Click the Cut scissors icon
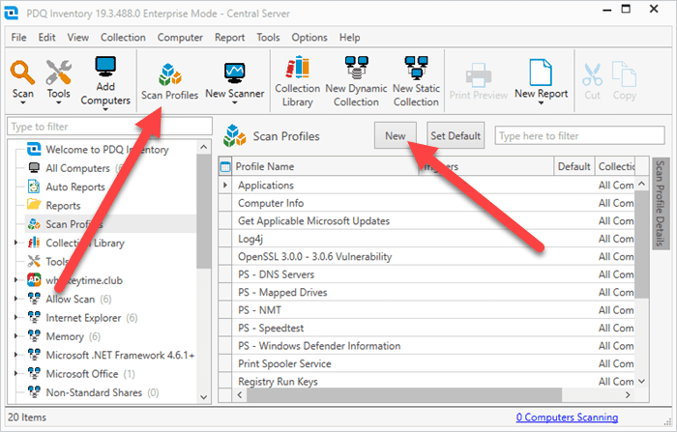 click(592, 75)
